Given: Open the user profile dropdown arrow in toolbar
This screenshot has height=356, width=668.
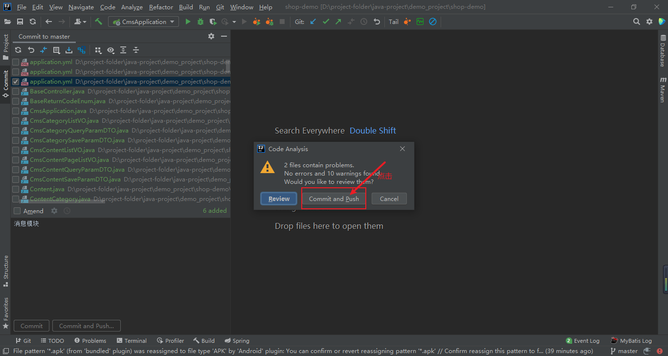Looking at the screenshot, I should point(85,22).
